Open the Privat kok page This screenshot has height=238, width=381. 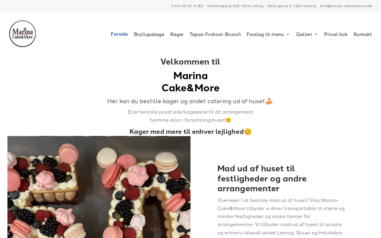tap(336, 35)
